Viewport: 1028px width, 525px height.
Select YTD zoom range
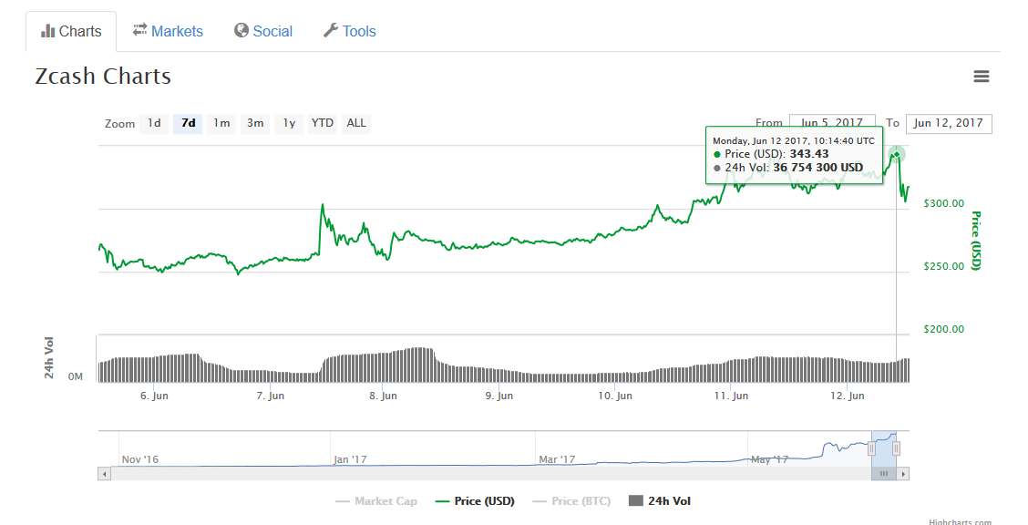coord(323,123)
